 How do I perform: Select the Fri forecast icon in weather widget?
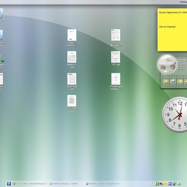[x=173, y=81]
